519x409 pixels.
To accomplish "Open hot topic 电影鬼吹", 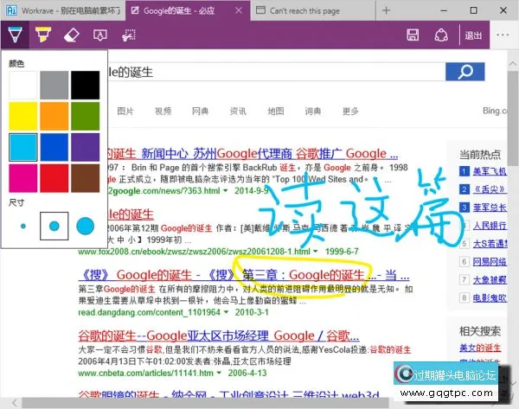I will coord(490,297).
